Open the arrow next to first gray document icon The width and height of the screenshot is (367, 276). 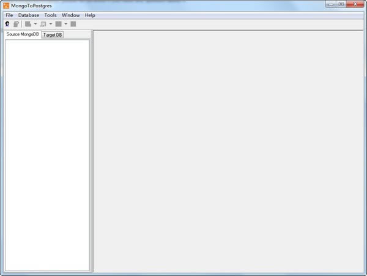click(x=35, y=24)
